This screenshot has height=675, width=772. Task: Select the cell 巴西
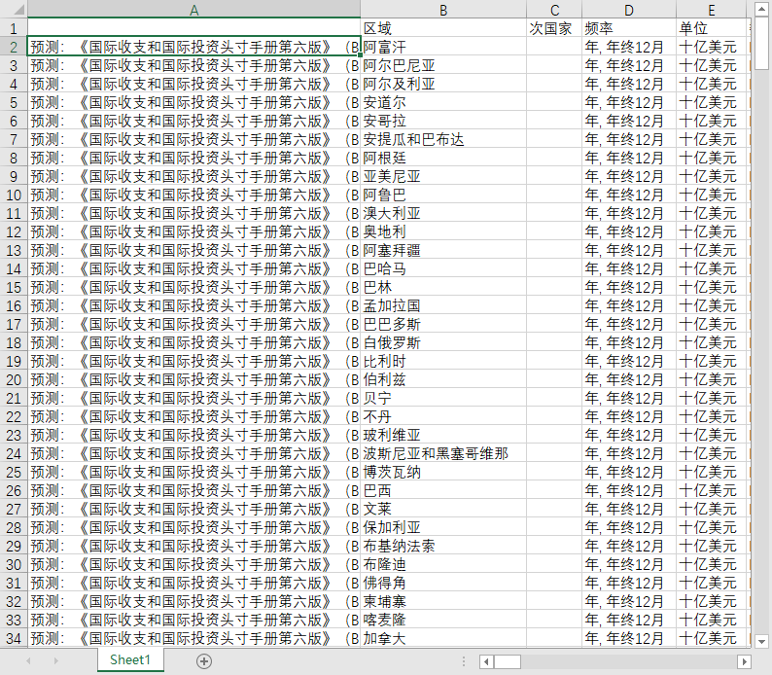pyautogui.click(x=443, y=490)
